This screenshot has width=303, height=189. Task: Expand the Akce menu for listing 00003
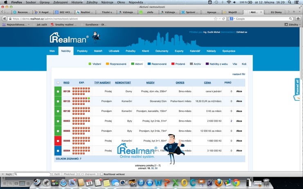coord(239,121)
